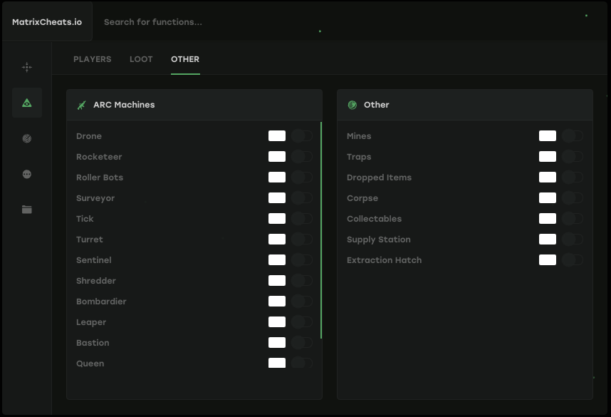Switch to the PLAYERS tab
Viewport: 611px width, 417px height.
click(92, 59)
